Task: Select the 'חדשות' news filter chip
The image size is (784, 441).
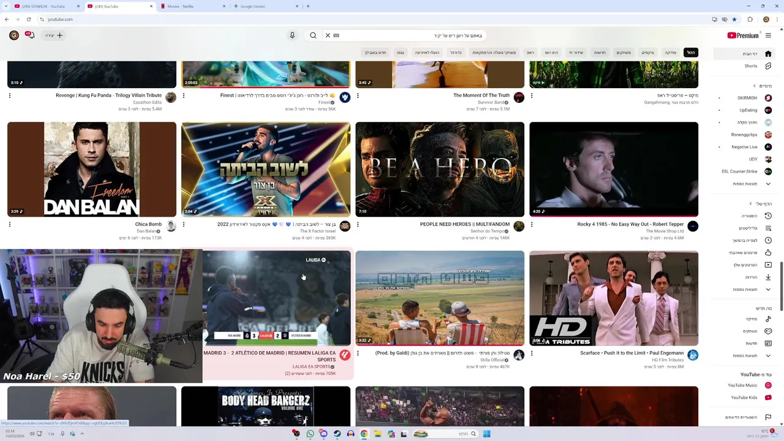Action: click(x=600, y=53)
